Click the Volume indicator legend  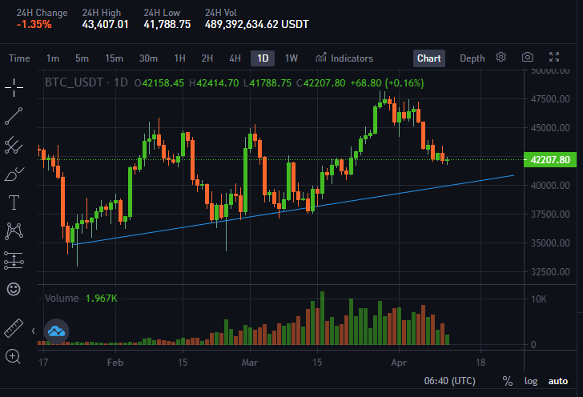pos(62,298)
